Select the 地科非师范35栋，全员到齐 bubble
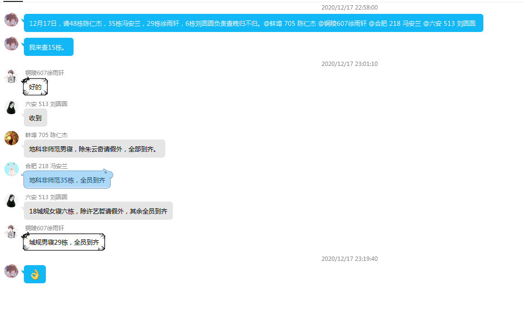 (x=67, y=180)
